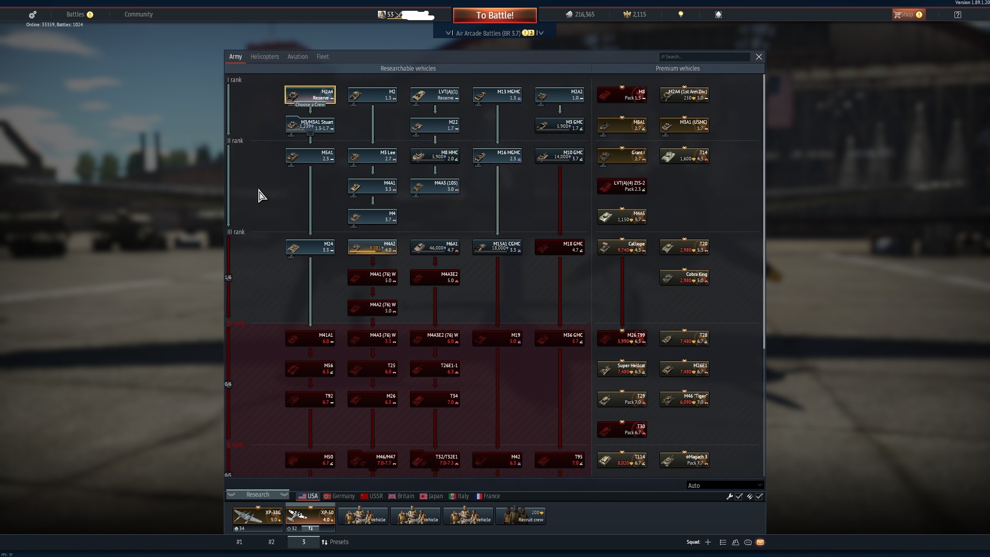The height and width of the screenshot is (557, 990).
Task: Collapse the Research panel
Action: (257, 495)
